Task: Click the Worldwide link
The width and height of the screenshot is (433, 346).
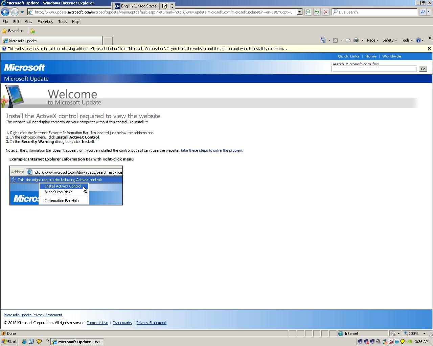Action: click(392, 56)
